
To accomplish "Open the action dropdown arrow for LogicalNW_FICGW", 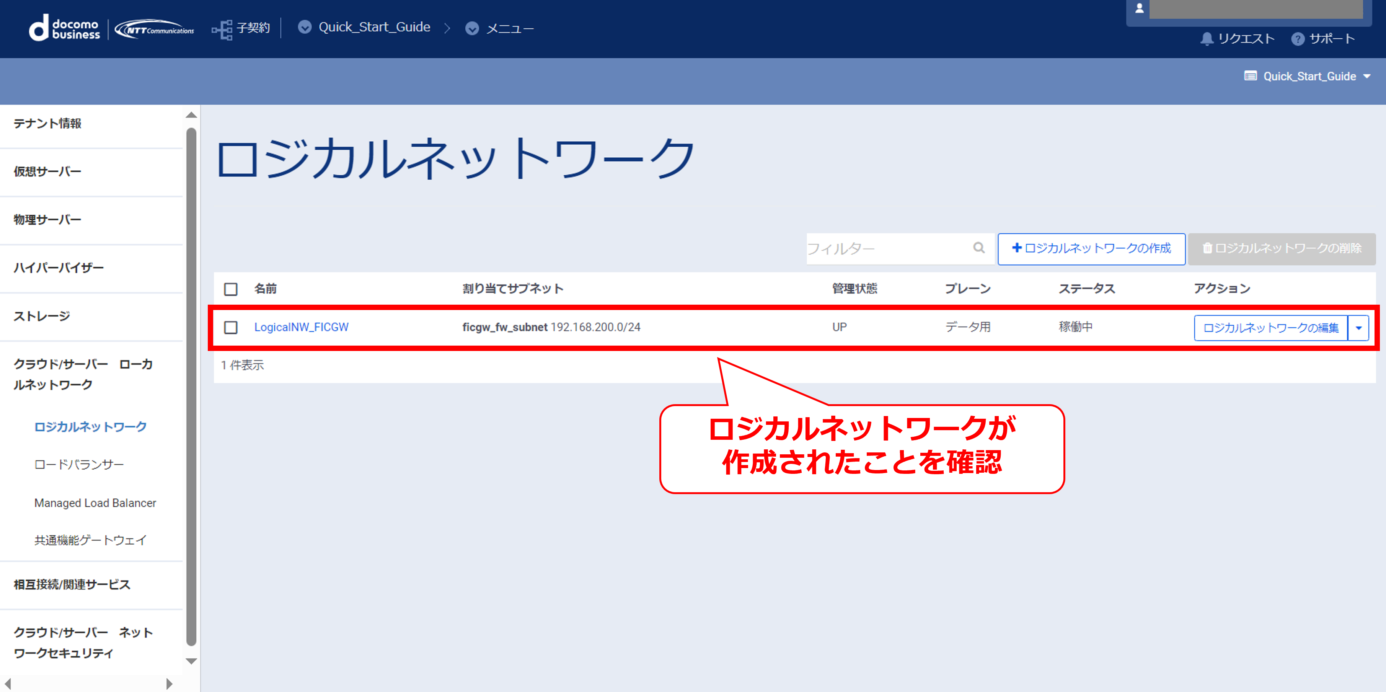I will (1358, 328).
